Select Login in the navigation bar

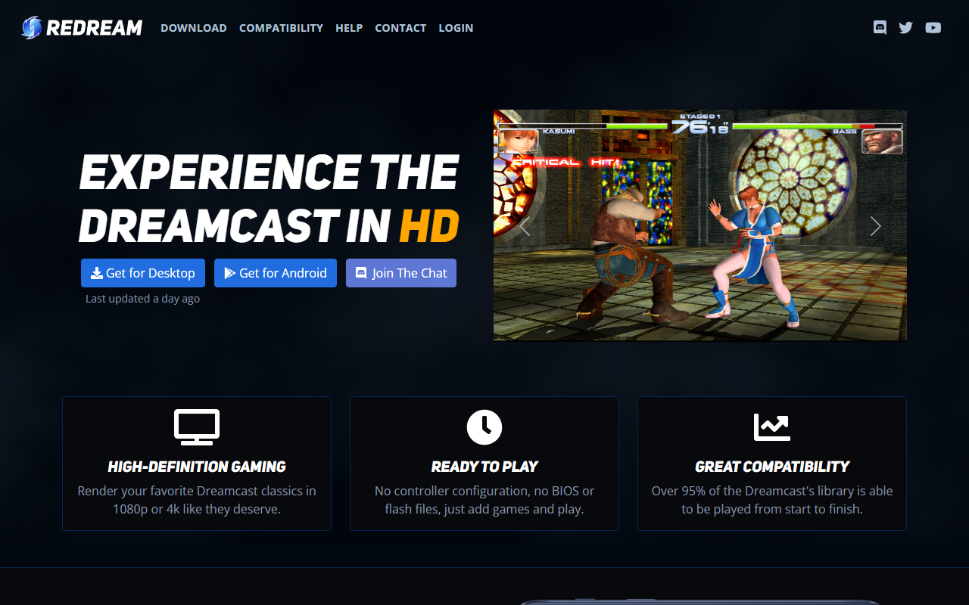(456, 28)
